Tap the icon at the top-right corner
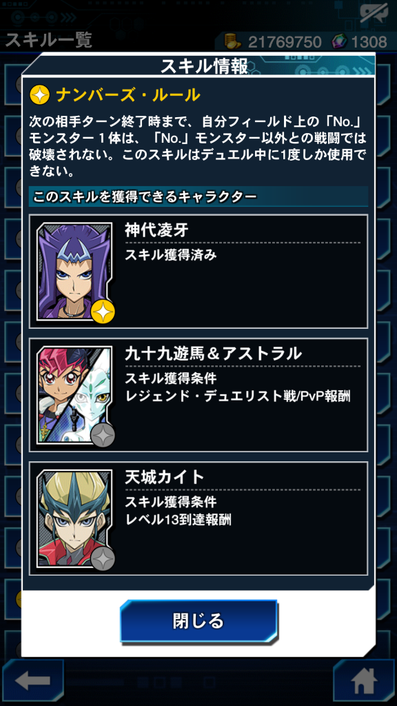The image size is (397, 706). tap(374, 15)
